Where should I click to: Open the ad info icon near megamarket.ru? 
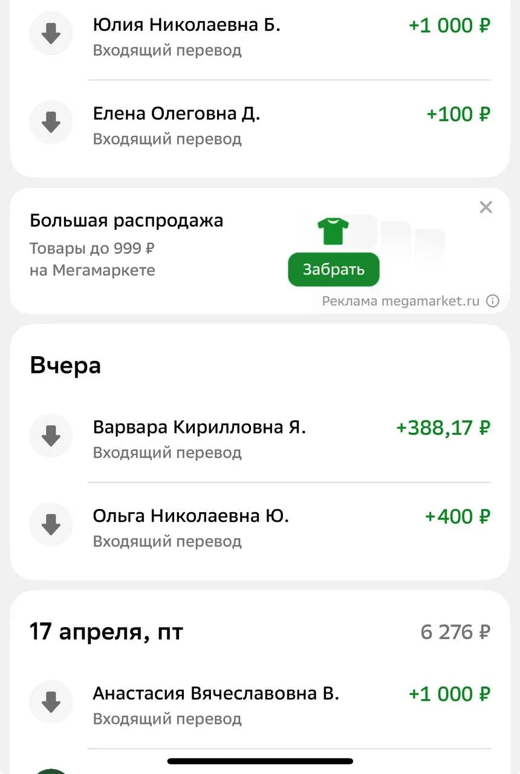pos(493,301)
